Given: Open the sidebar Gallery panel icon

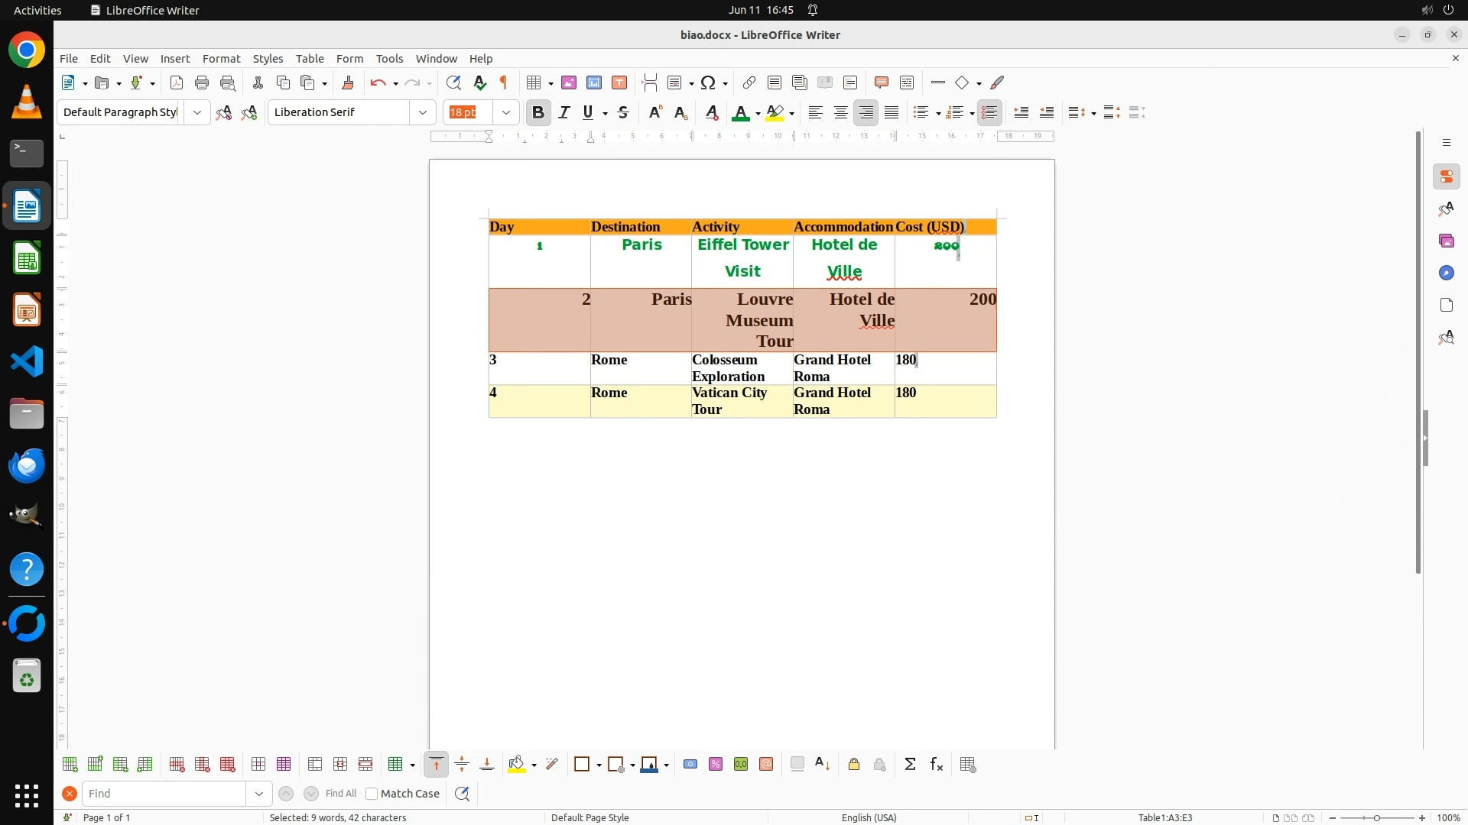Looking at the screenshot, I should pos(1446,241).
